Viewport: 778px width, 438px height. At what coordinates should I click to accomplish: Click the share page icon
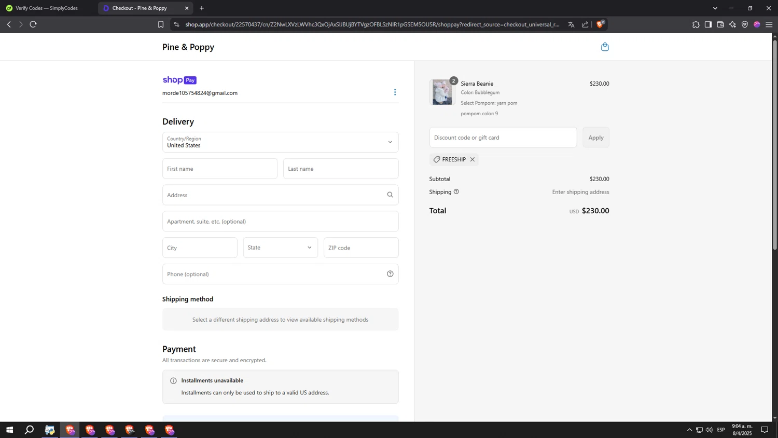pyautogui.click(x=585, y=24)
